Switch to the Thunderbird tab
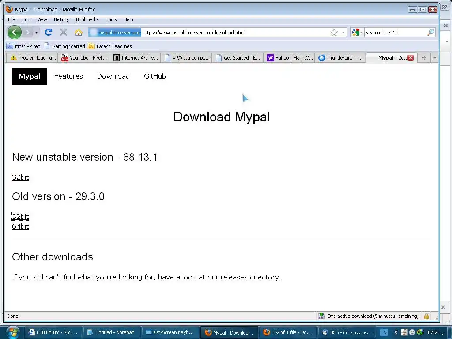452x339 pixels. (340, 58)
